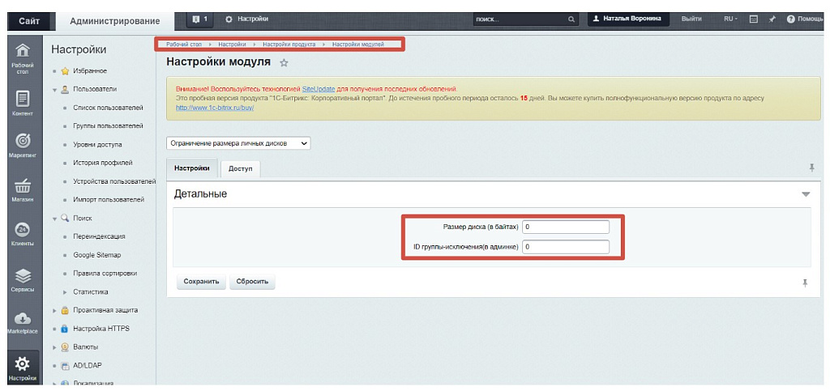Open the RU language dropdown

[730, 19]
